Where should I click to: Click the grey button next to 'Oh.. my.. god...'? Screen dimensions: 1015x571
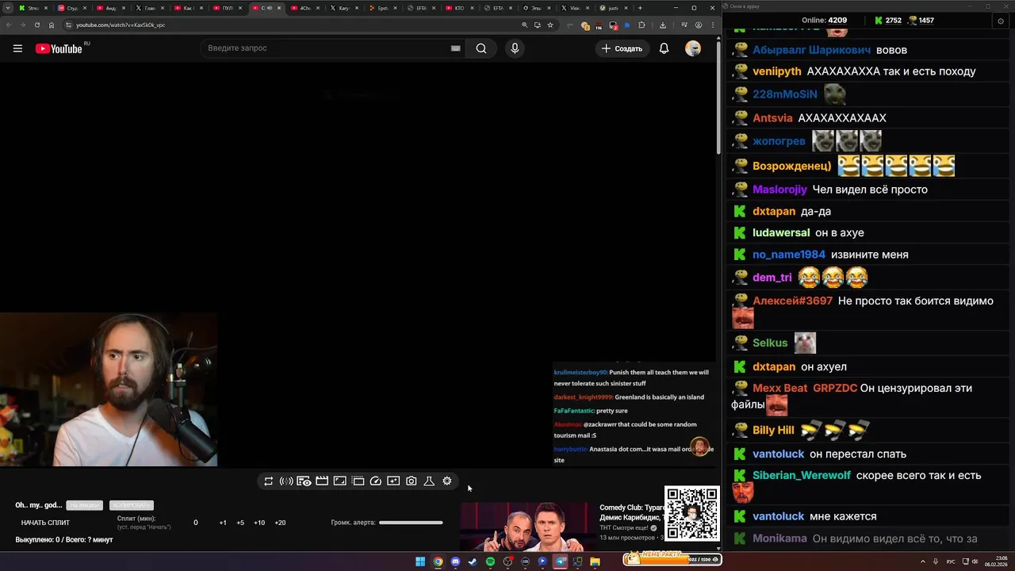click(84, 505)
